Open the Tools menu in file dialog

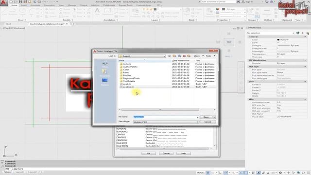tap(210, 56)
